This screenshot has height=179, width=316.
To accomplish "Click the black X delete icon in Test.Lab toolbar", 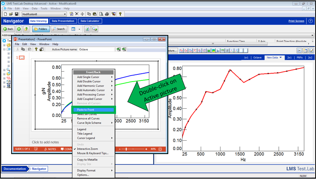I will (77, 14).
